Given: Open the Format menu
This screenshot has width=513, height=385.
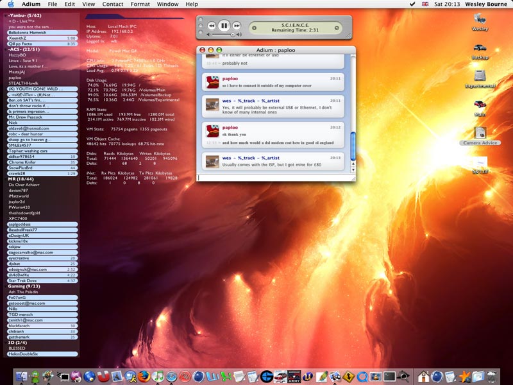Looking at the screenshot, I should pos(140,4).
